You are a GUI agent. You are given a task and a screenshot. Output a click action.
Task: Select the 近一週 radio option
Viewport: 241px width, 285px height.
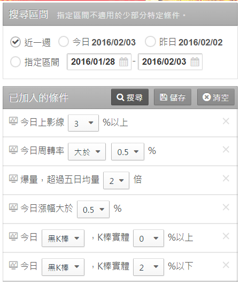pyautogui.click(x=15, y=42)
